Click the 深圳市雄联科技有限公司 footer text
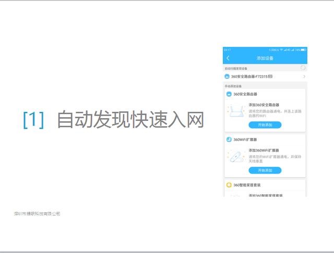Image resolution: width=334 pixels, height=253 pixels. click(37, 214)
